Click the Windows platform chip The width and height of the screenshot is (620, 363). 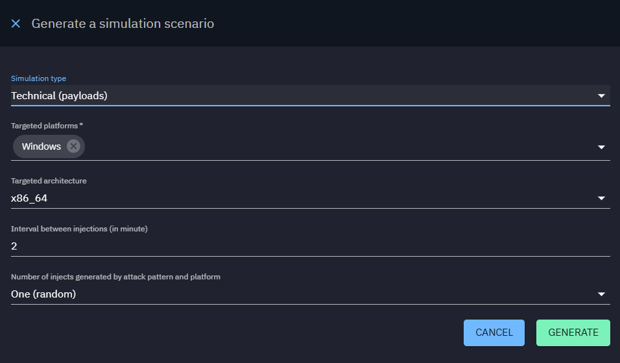pos(41,146)
